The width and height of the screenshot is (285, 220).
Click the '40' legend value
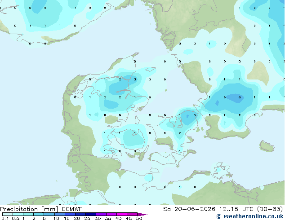(118, 218)
